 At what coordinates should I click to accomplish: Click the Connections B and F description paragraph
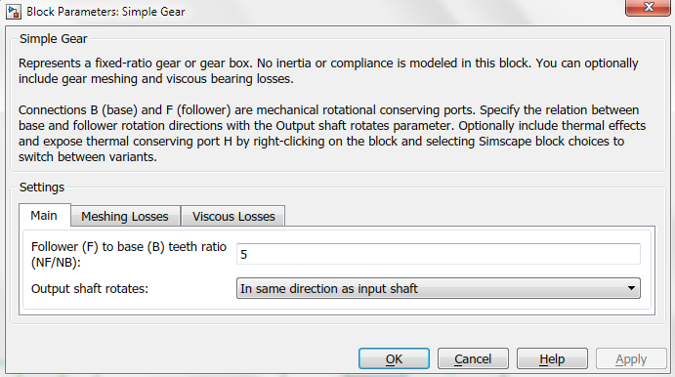[x=332, y=134]
